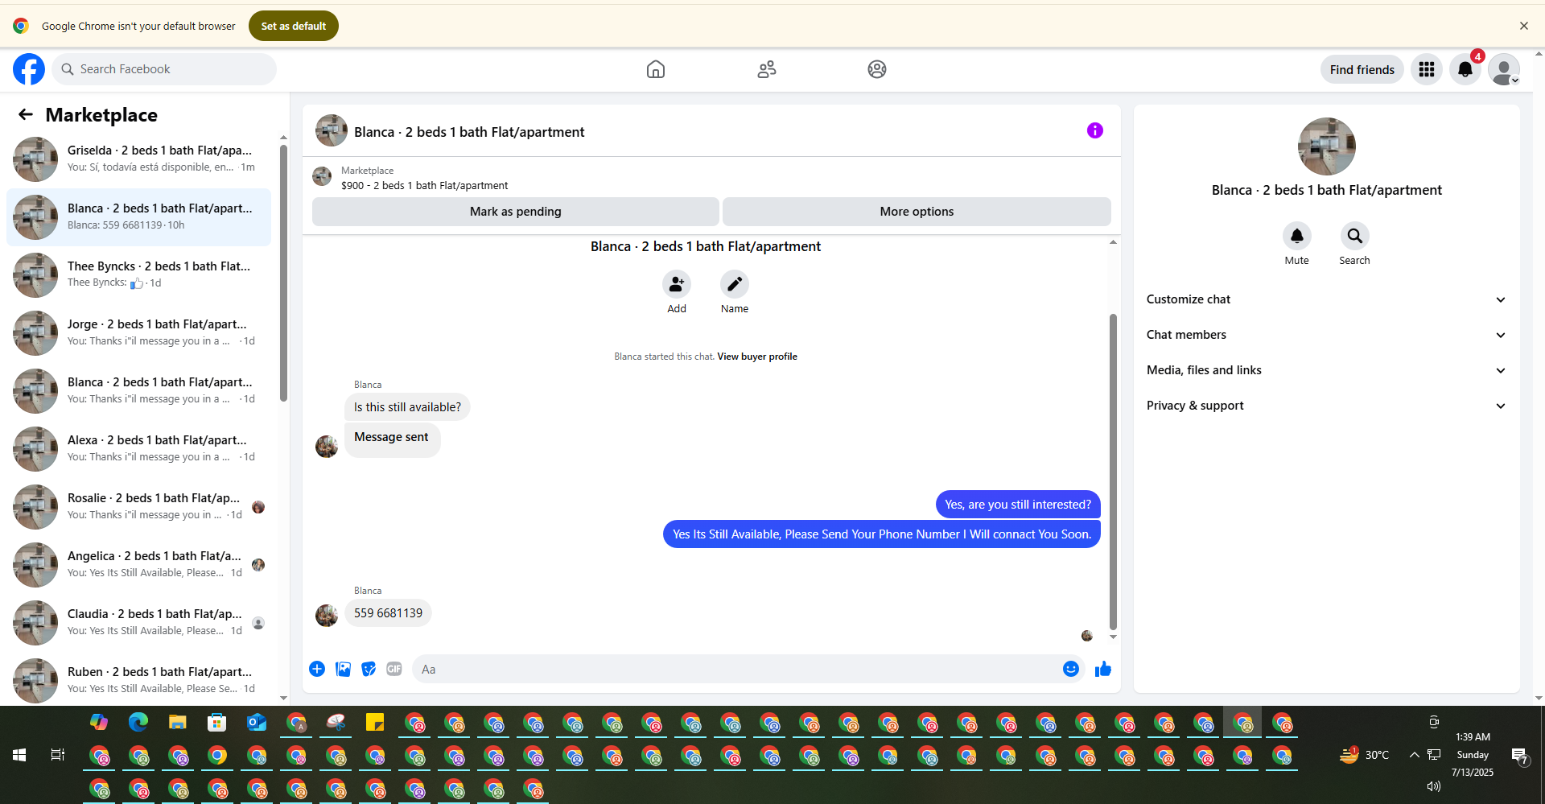Image resolution: width=1545 pixels, height=804 pixels.
Task: Click the $900 listing thumbnail under Marketplace
Action: tap(322, 177)
